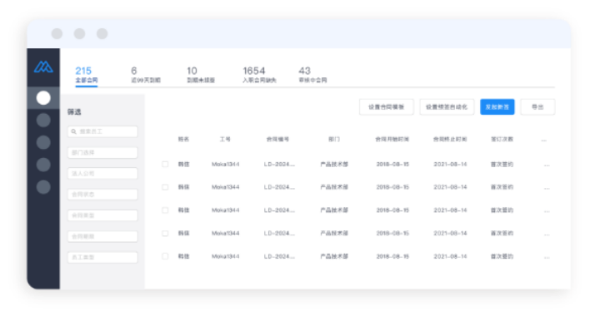Screen dimensions: 590x316
Task: Open the column header ellipsis menu
Action: (x=543, y=140)
